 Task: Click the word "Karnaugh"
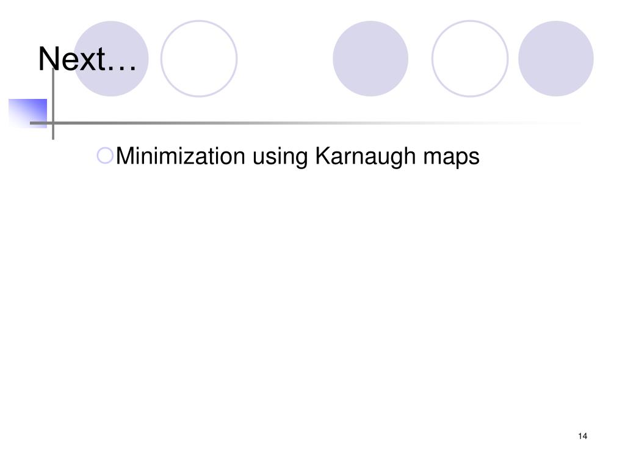[365, 156]
